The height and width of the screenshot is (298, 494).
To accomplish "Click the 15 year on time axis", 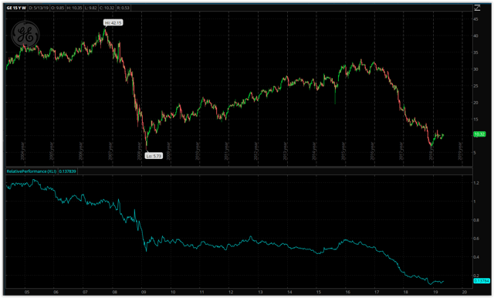I will [319, 292].
